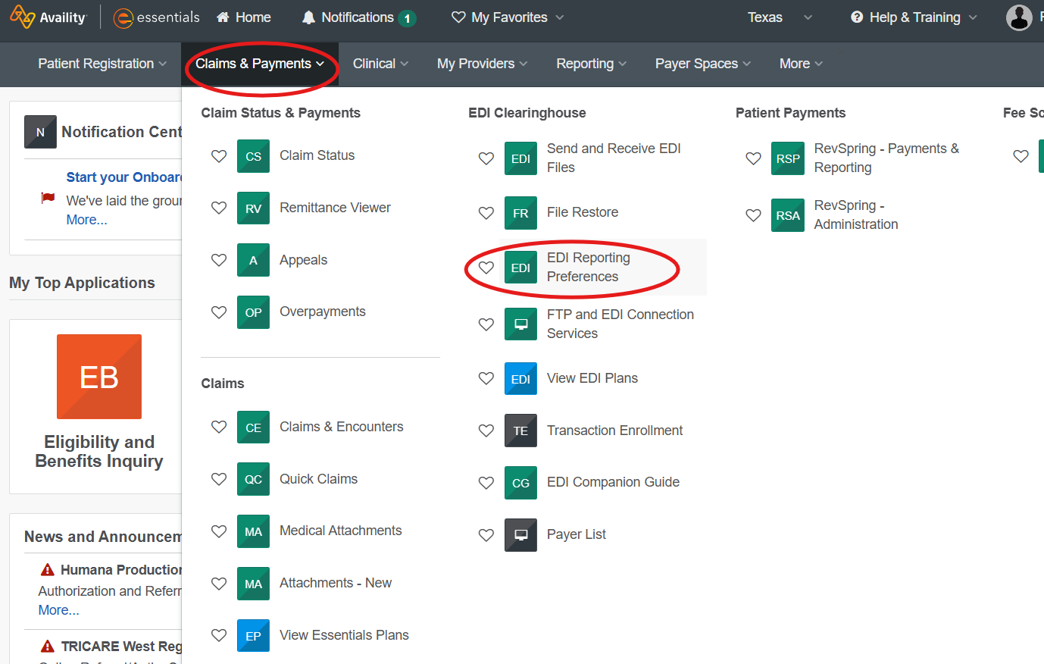Click the Medical Attachments MA icon
Image resolution: width=1044 pixels, height=664 pixels.
point(253,531)
